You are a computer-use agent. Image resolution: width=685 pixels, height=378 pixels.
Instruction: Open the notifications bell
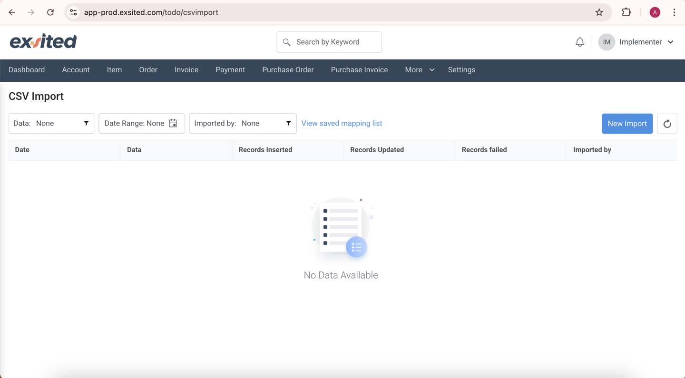[x=579, y=42]
